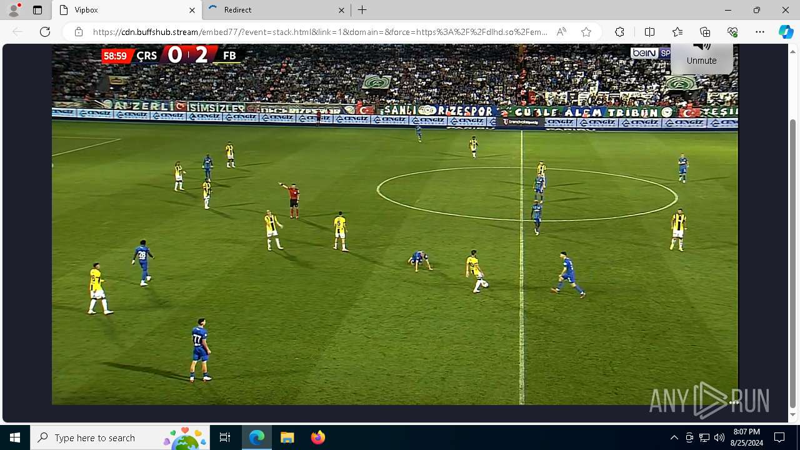Click the address bar URL

click(320, 32)
